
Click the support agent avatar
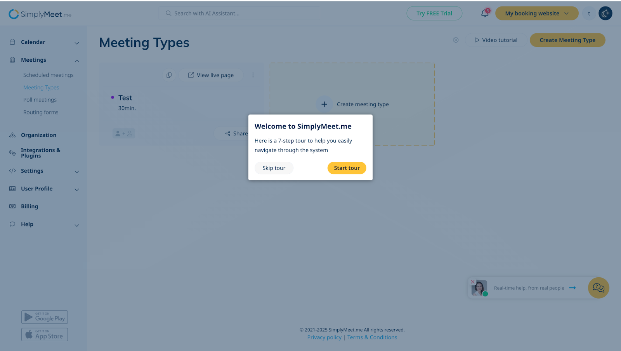479,288
